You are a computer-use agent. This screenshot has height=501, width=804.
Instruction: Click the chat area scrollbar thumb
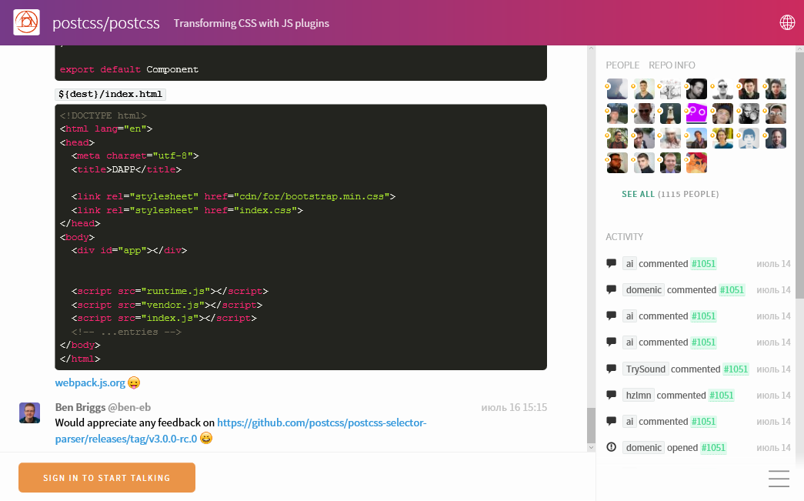pyautogui.click(x=591, y=425)
